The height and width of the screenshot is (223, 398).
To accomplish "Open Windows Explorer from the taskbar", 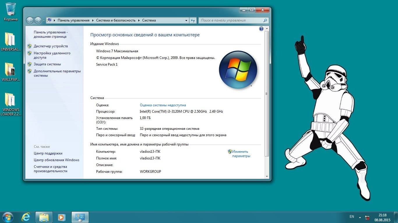I will (44, 217).
